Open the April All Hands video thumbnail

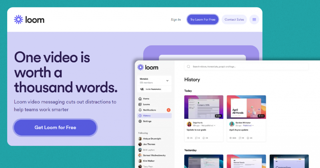(x=246, y=107)
